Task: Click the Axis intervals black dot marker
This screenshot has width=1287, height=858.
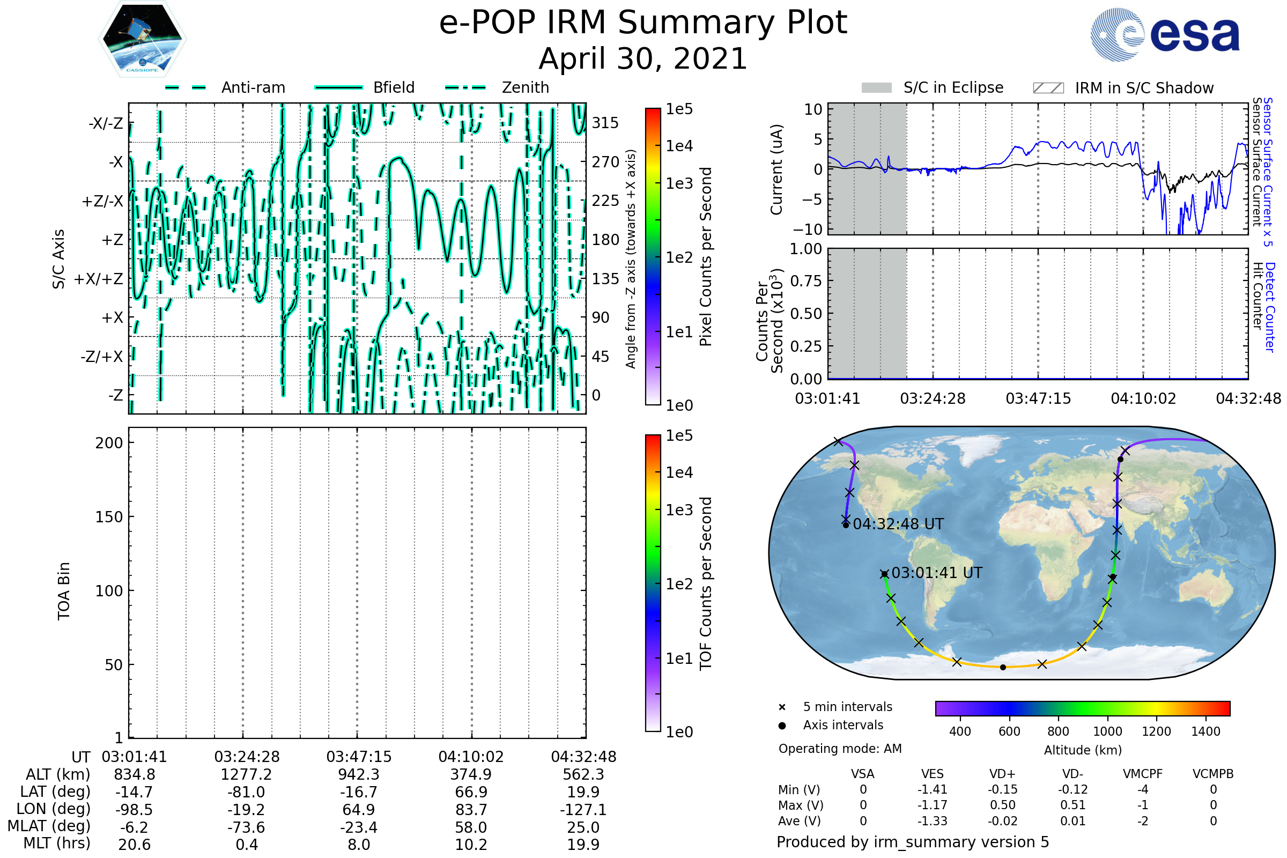Action: click(x=782, y=726)
